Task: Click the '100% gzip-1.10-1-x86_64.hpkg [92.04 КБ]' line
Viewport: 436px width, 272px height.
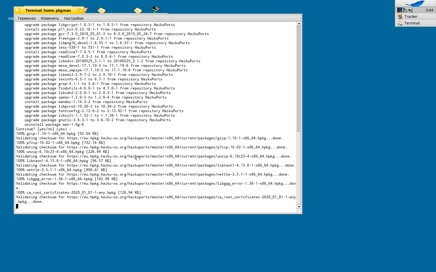Action: [57, 134]
